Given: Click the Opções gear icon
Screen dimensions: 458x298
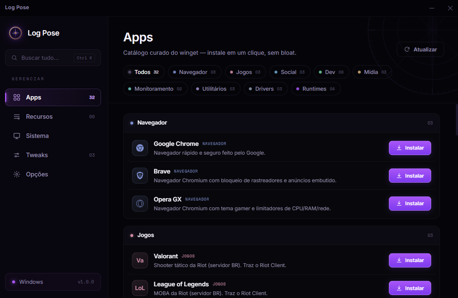Looking at the screenshot, I should [17, 174].
